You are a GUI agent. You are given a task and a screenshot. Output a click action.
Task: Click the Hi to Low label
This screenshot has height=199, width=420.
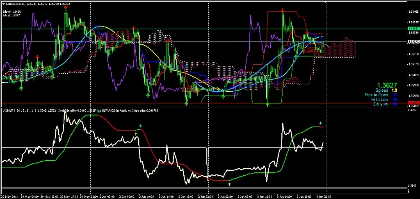379,99
